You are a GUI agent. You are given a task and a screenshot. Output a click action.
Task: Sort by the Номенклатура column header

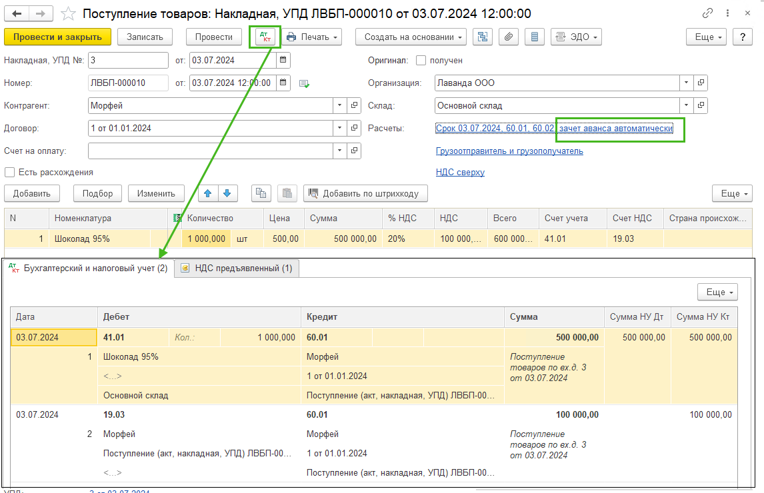pyautogui.click(x=108, y=219)
